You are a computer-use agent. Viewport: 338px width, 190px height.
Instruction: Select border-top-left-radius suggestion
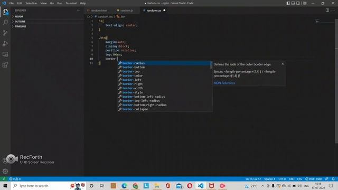click(164, 101)
